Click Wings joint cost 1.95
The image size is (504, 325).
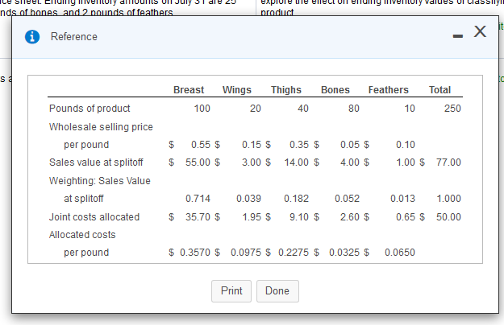[x=252, y=217]
